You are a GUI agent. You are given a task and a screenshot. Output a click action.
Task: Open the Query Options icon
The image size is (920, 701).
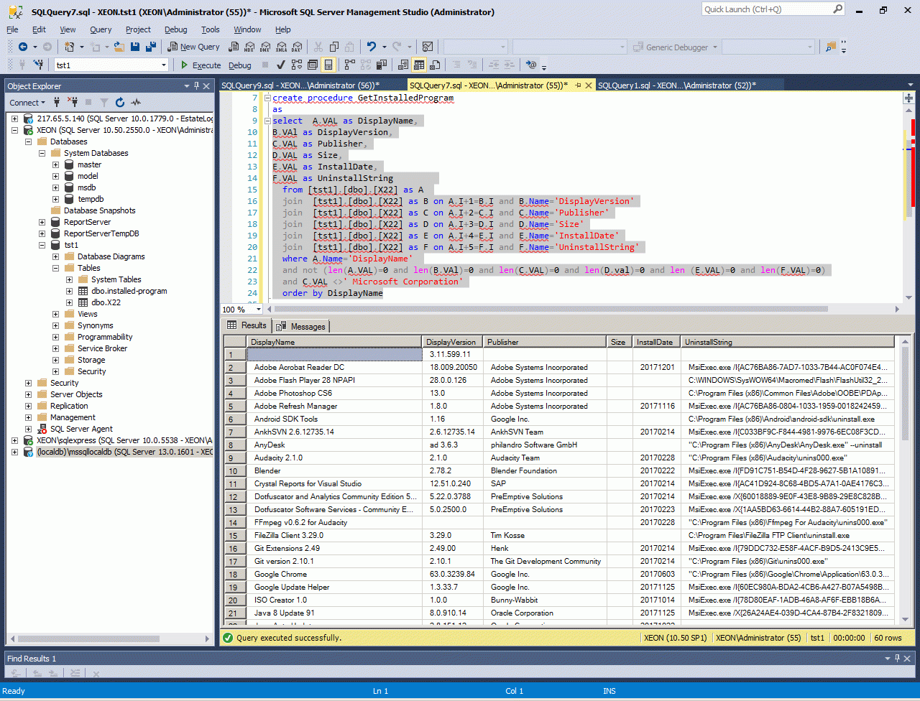tap(313, 65)
